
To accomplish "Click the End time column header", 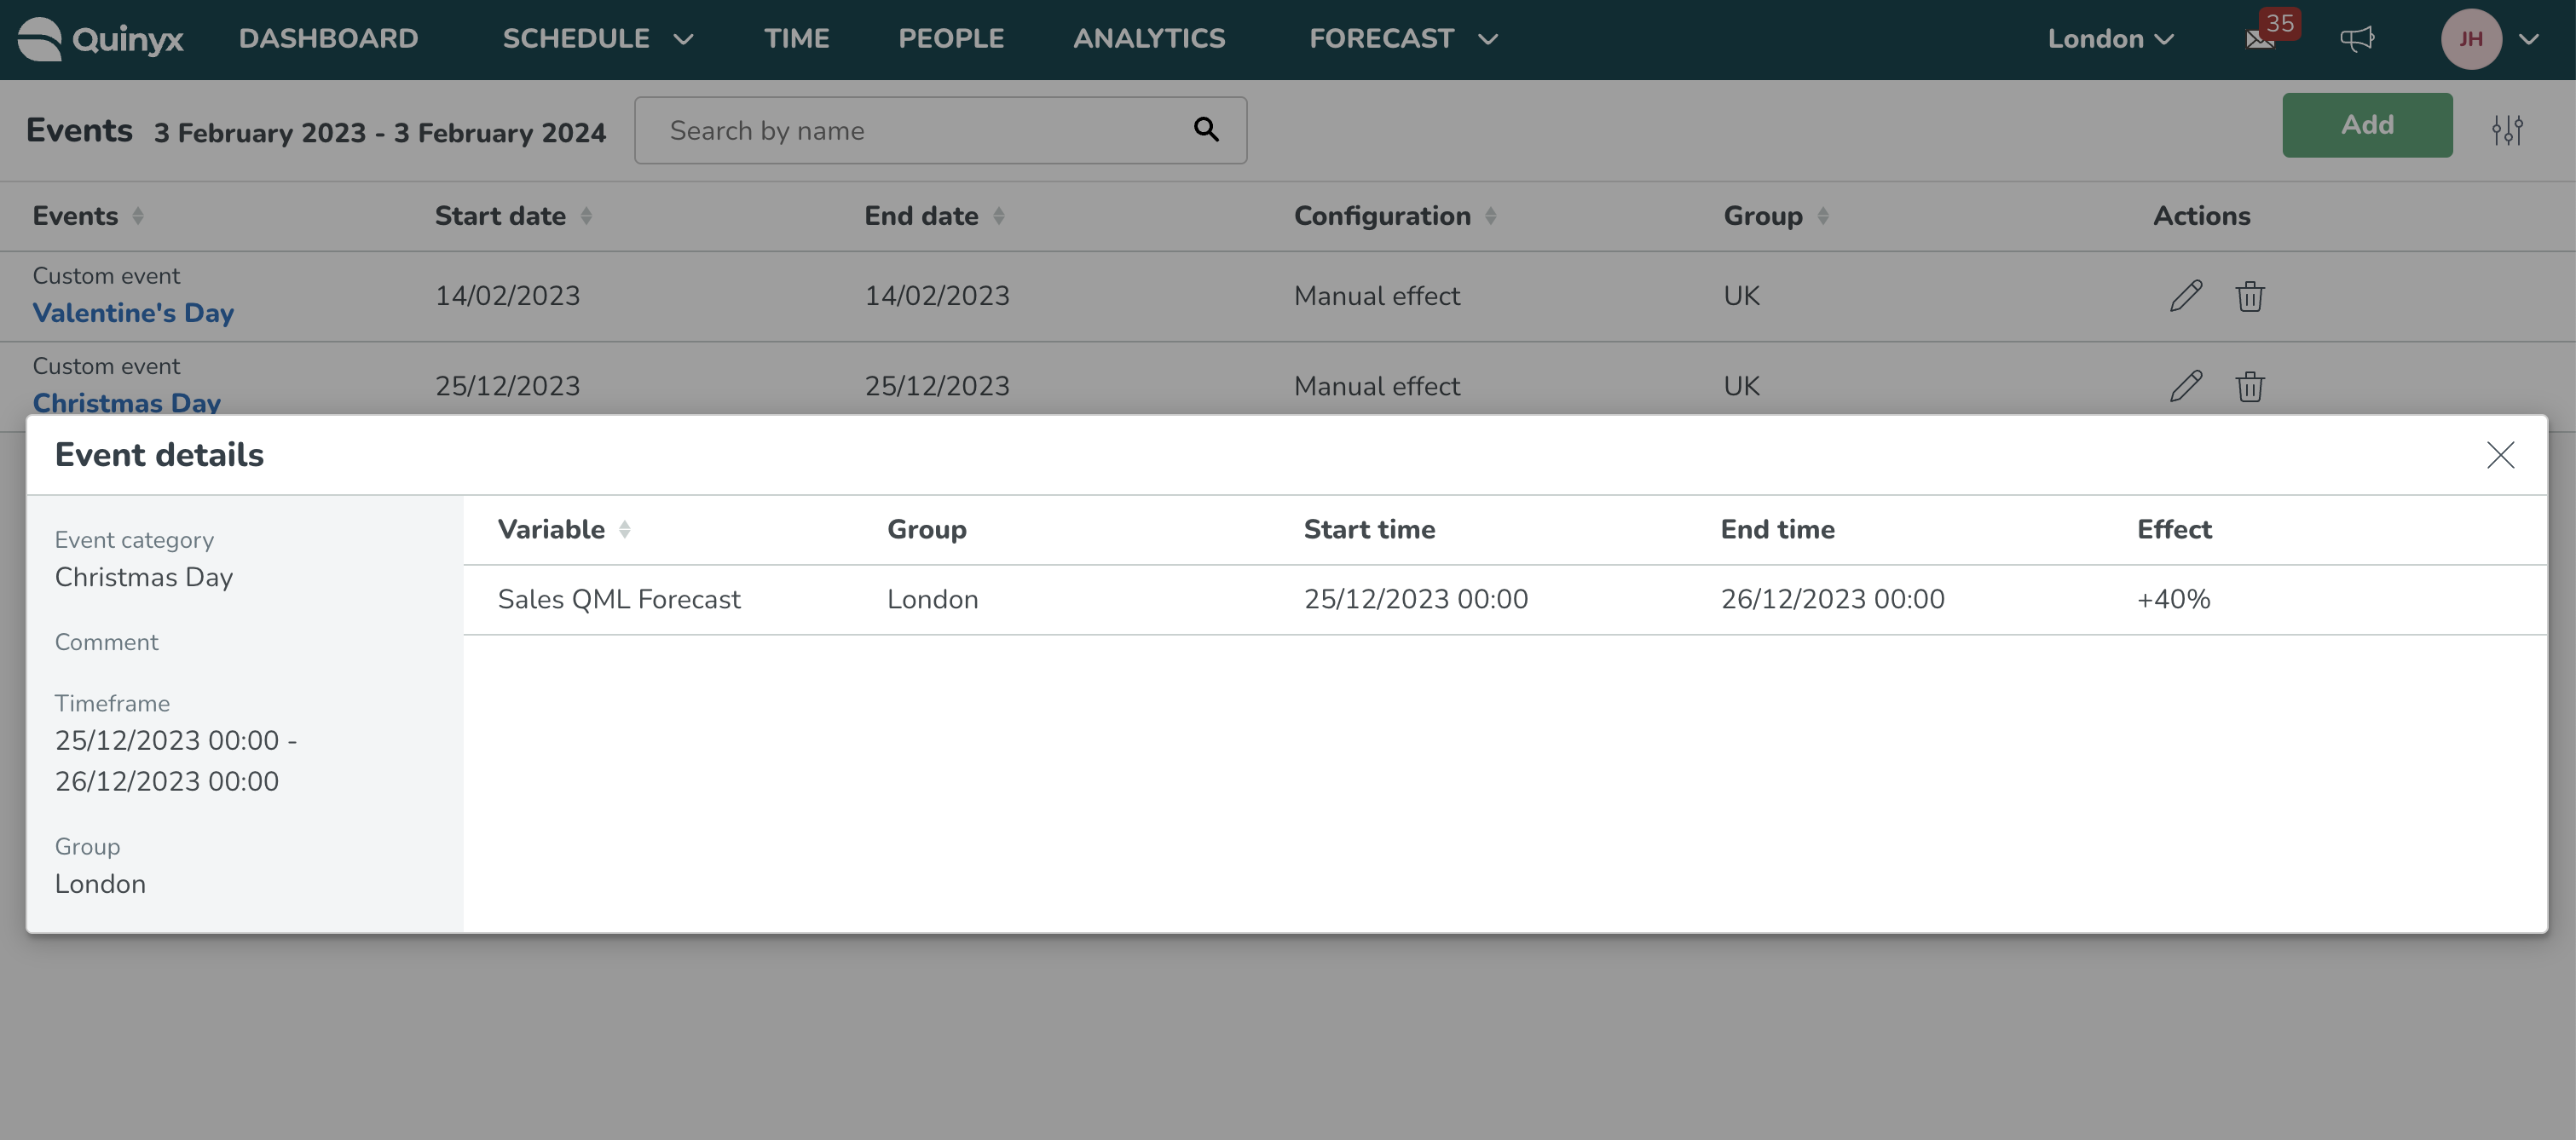I will pos(1777,530).
